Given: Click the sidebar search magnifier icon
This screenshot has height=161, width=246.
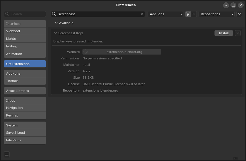Looking at the screenshot, I should coord(7,14).
